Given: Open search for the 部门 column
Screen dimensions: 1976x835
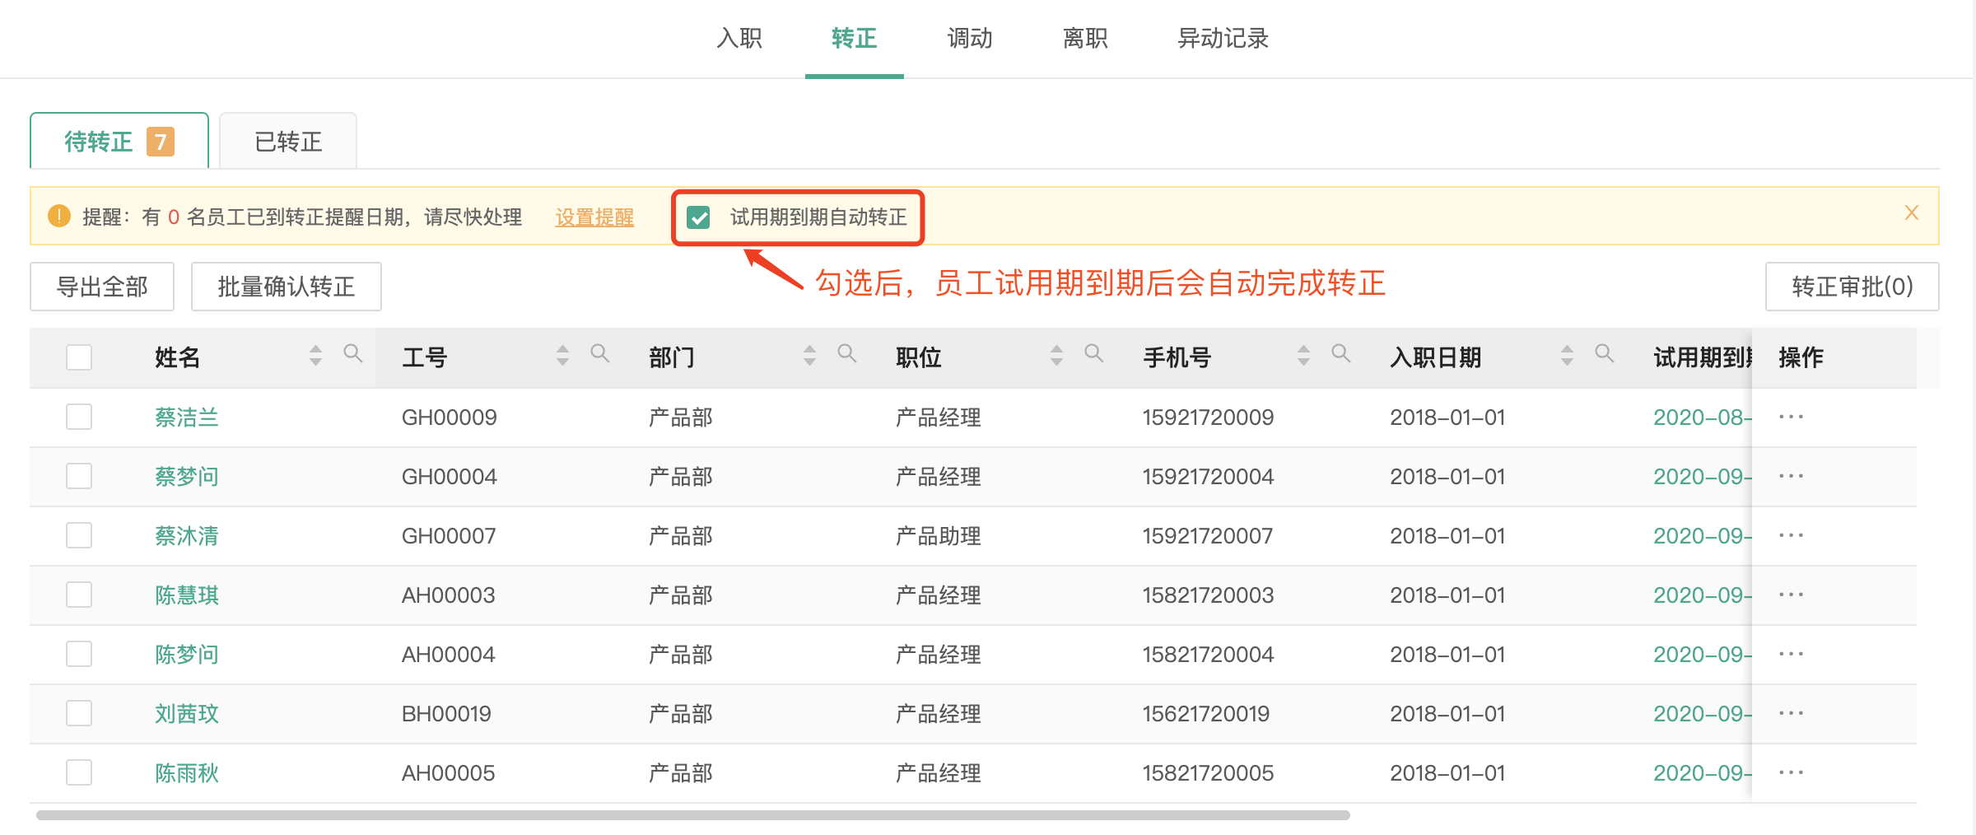Looking at the screenshot, I should pos(846,354).
